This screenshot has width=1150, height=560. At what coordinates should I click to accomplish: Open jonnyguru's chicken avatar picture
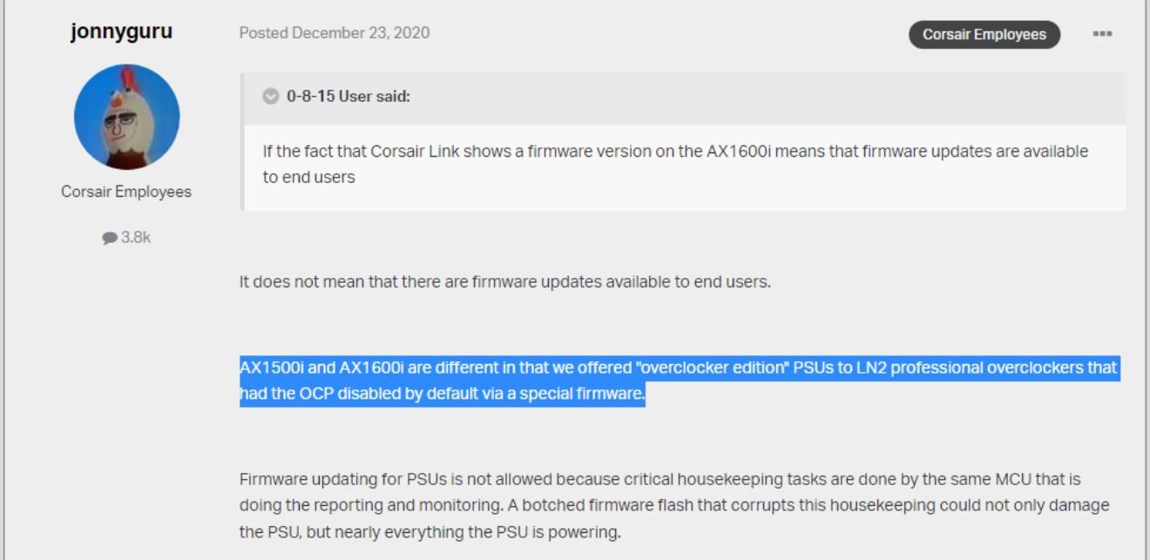pos(126,118)
